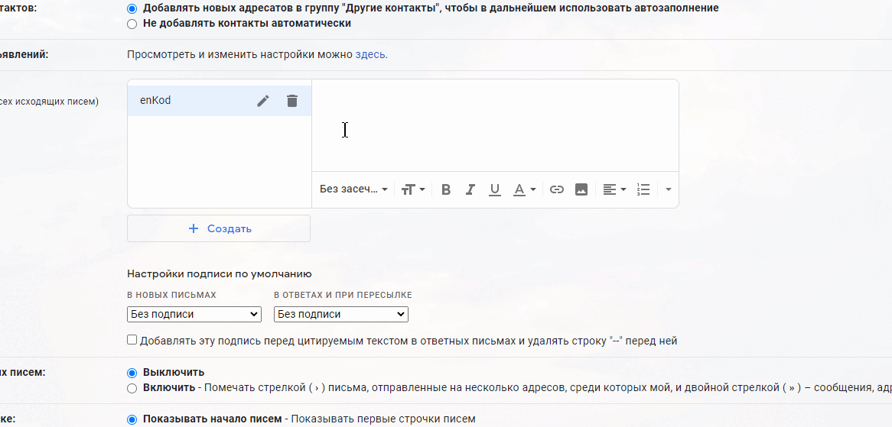Open the 'здесь' settings link
Image resolution: width=892 pixels, height=427 pixels.
[x=370, y=55]
